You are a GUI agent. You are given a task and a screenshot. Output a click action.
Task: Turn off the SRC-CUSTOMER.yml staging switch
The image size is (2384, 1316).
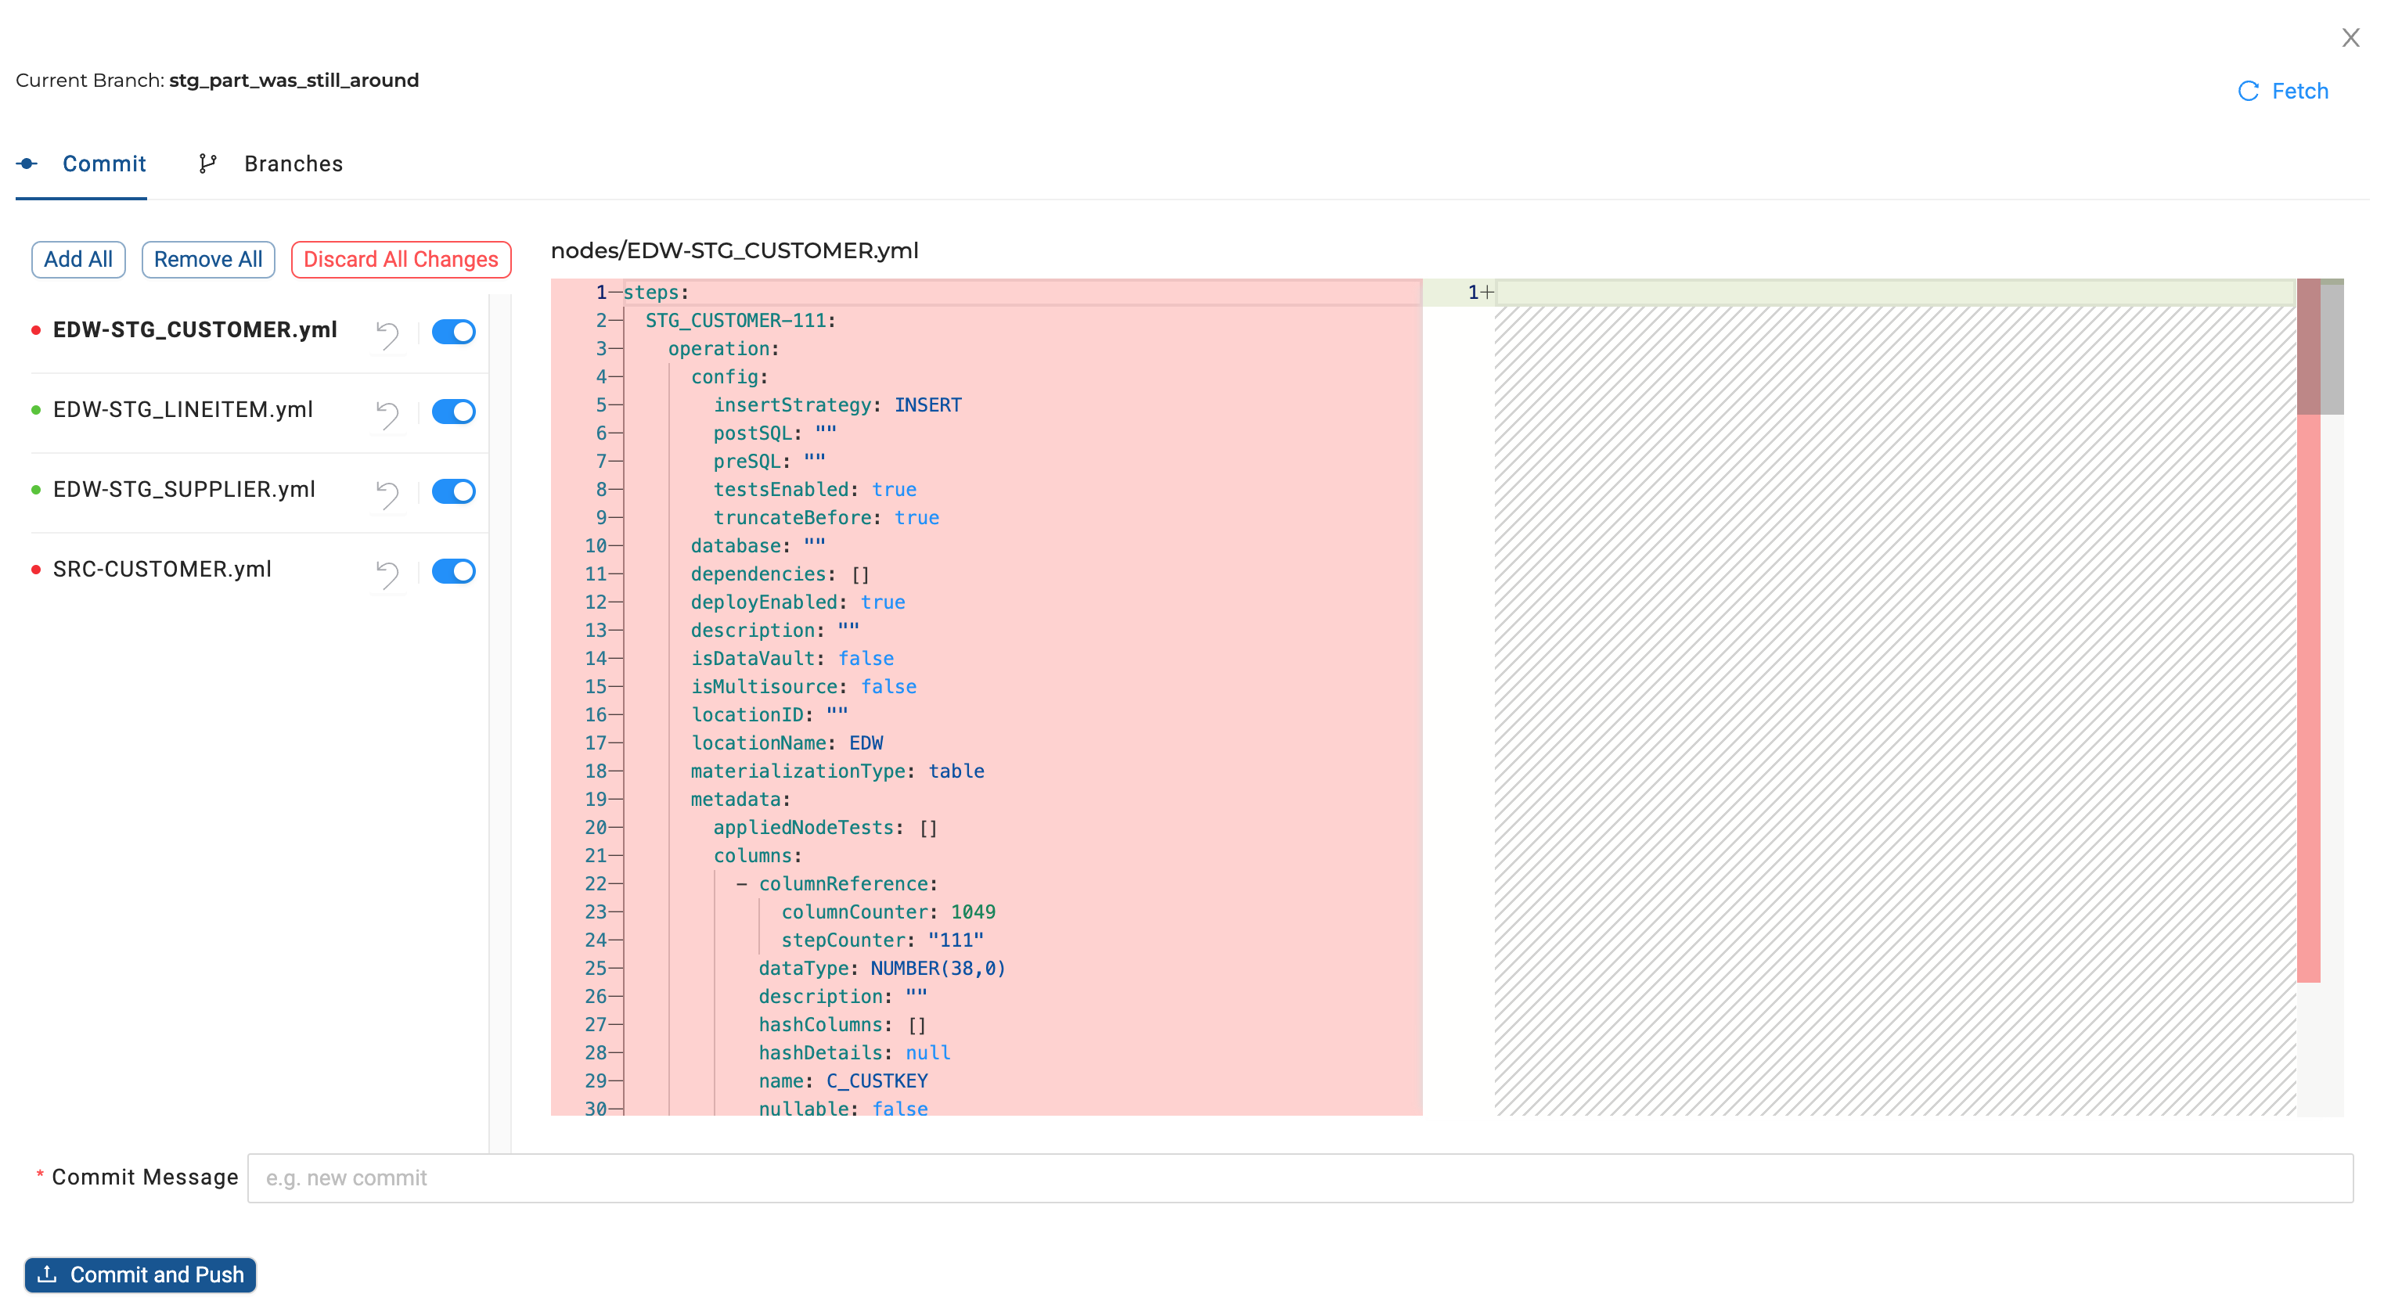coord(453,571)
